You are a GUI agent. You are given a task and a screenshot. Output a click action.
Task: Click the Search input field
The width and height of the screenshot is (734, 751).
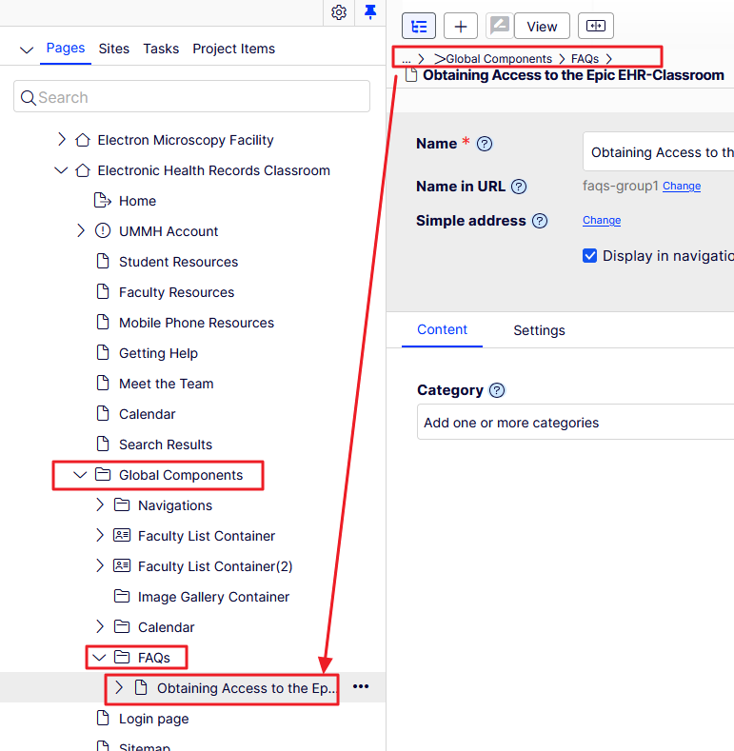pos(191,97)
